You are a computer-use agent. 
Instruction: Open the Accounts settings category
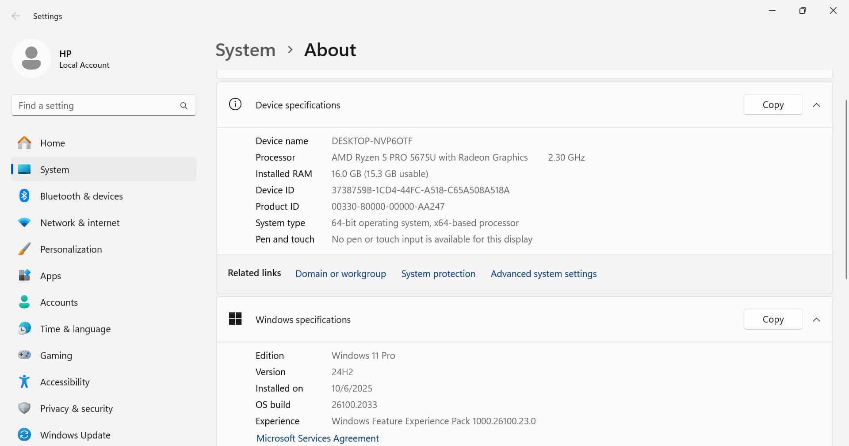tap(103, 302)
